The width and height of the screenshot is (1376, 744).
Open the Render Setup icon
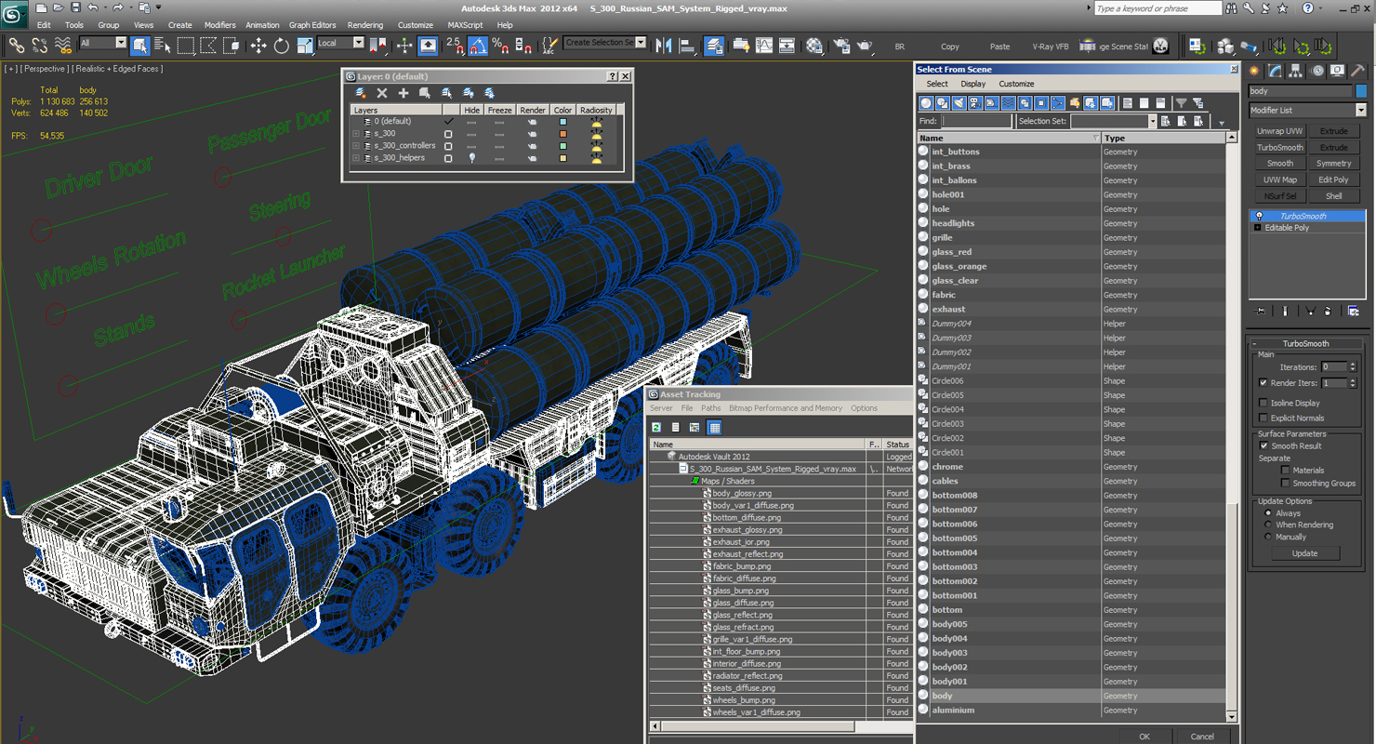[x=841, y=45]
